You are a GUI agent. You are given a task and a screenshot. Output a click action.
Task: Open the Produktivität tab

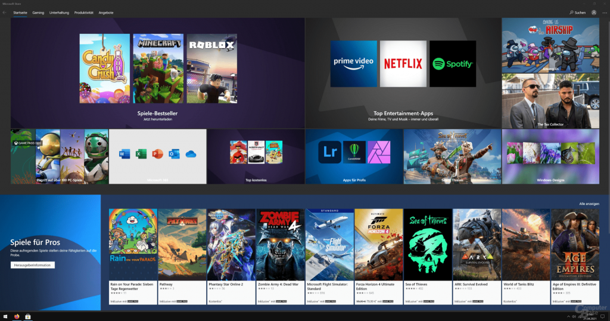(83, 12)
